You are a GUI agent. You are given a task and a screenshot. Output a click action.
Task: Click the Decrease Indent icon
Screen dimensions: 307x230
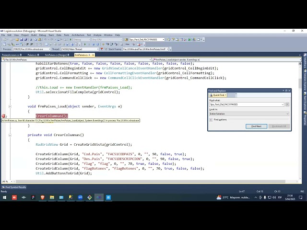(x=27, y=44)
